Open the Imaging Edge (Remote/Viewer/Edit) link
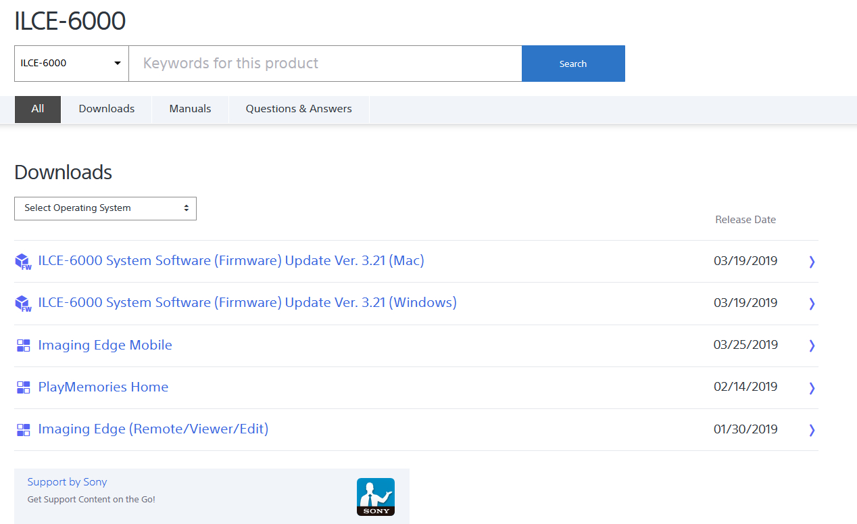Viewport: 857px width, 524px height. 153,429
